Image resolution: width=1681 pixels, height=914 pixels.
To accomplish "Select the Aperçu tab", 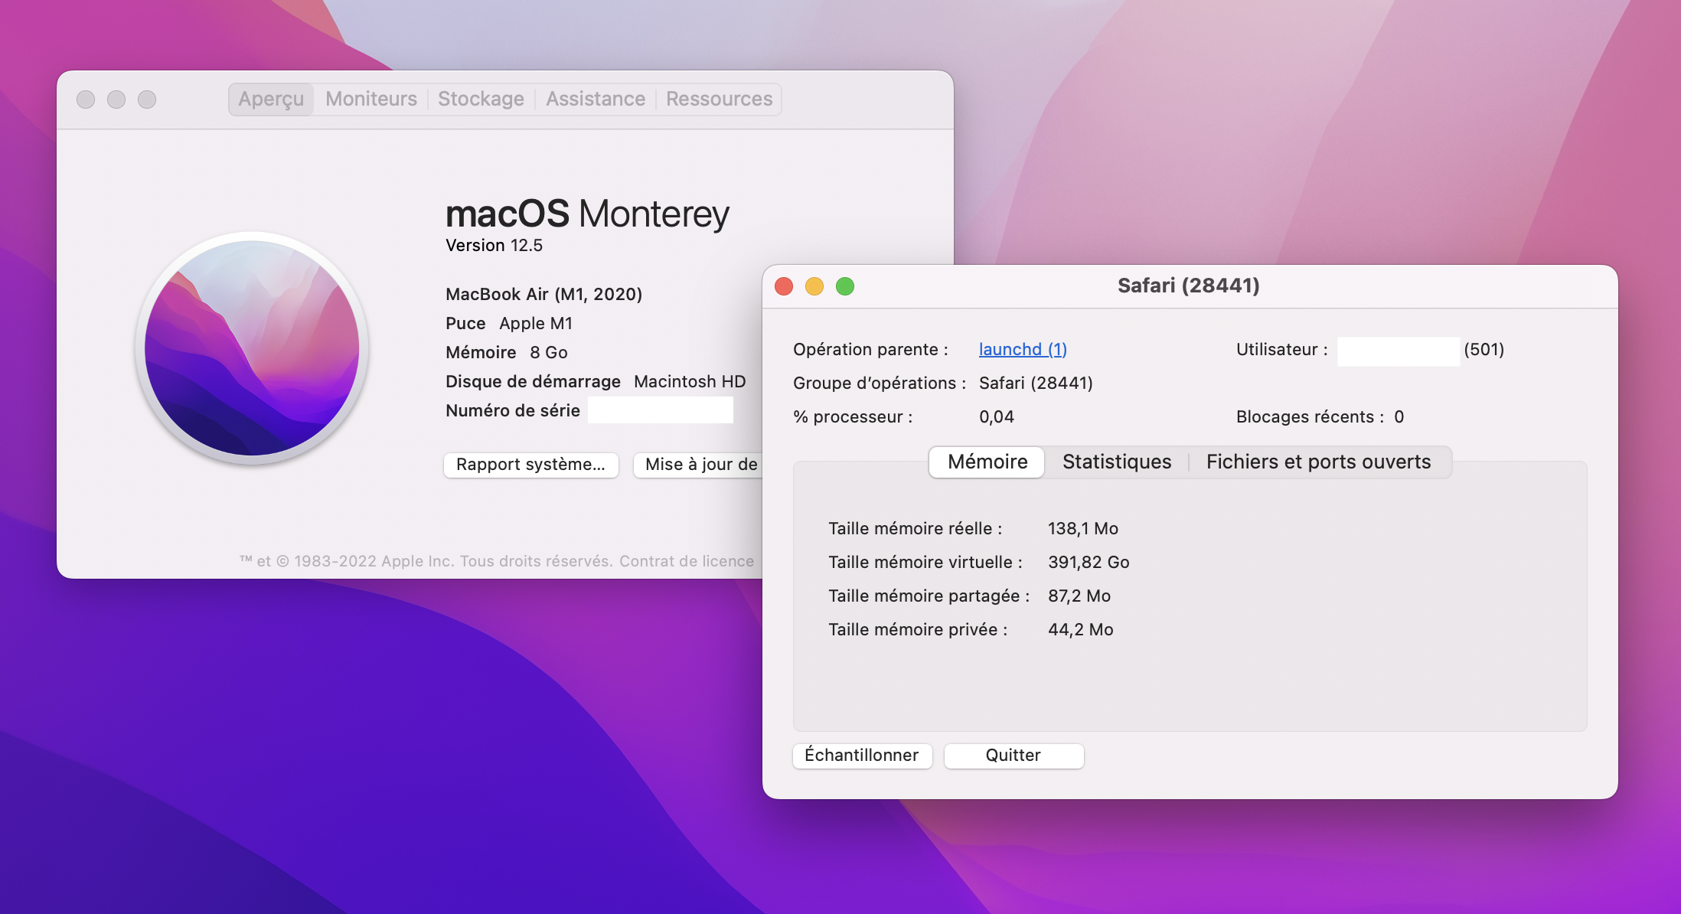I will (271, 100).
